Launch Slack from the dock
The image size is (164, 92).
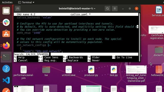click(x=6, y=22)
